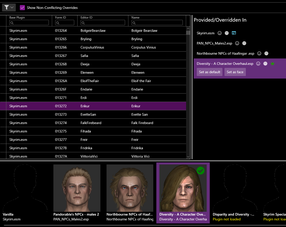Click the blue ID card icon next to Skyrim.esm
This screenshot has width=286, height=227.
pos(234,33)
